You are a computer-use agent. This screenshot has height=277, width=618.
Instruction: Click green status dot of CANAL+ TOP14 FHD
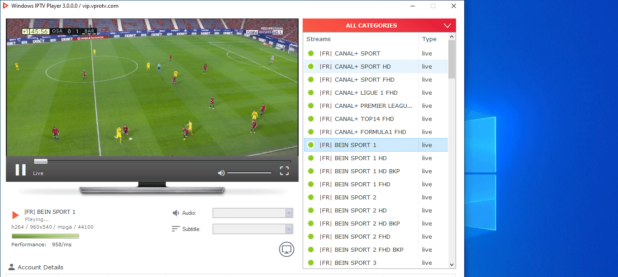pyautogui.click(x=311, y=119)
